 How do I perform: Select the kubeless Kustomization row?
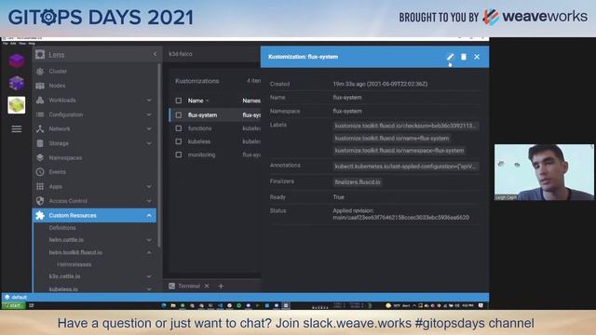point(215,141)
